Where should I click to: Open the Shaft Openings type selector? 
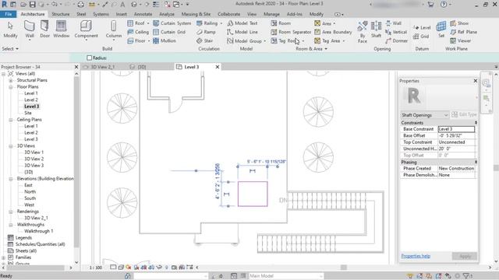(x=425, y=115)
